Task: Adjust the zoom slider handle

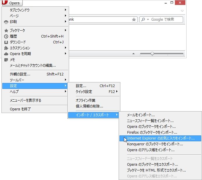Action: click(x=152, y=54)
